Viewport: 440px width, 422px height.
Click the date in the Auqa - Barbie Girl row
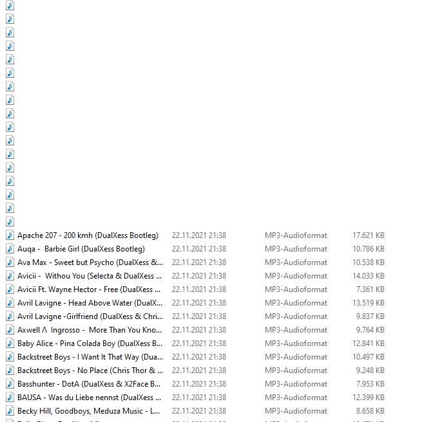[199, 249]
